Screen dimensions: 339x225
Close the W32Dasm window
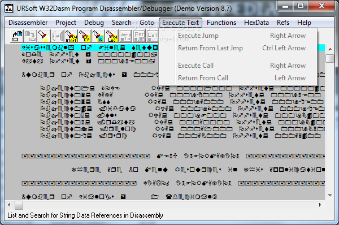click(x=321, y=6)
